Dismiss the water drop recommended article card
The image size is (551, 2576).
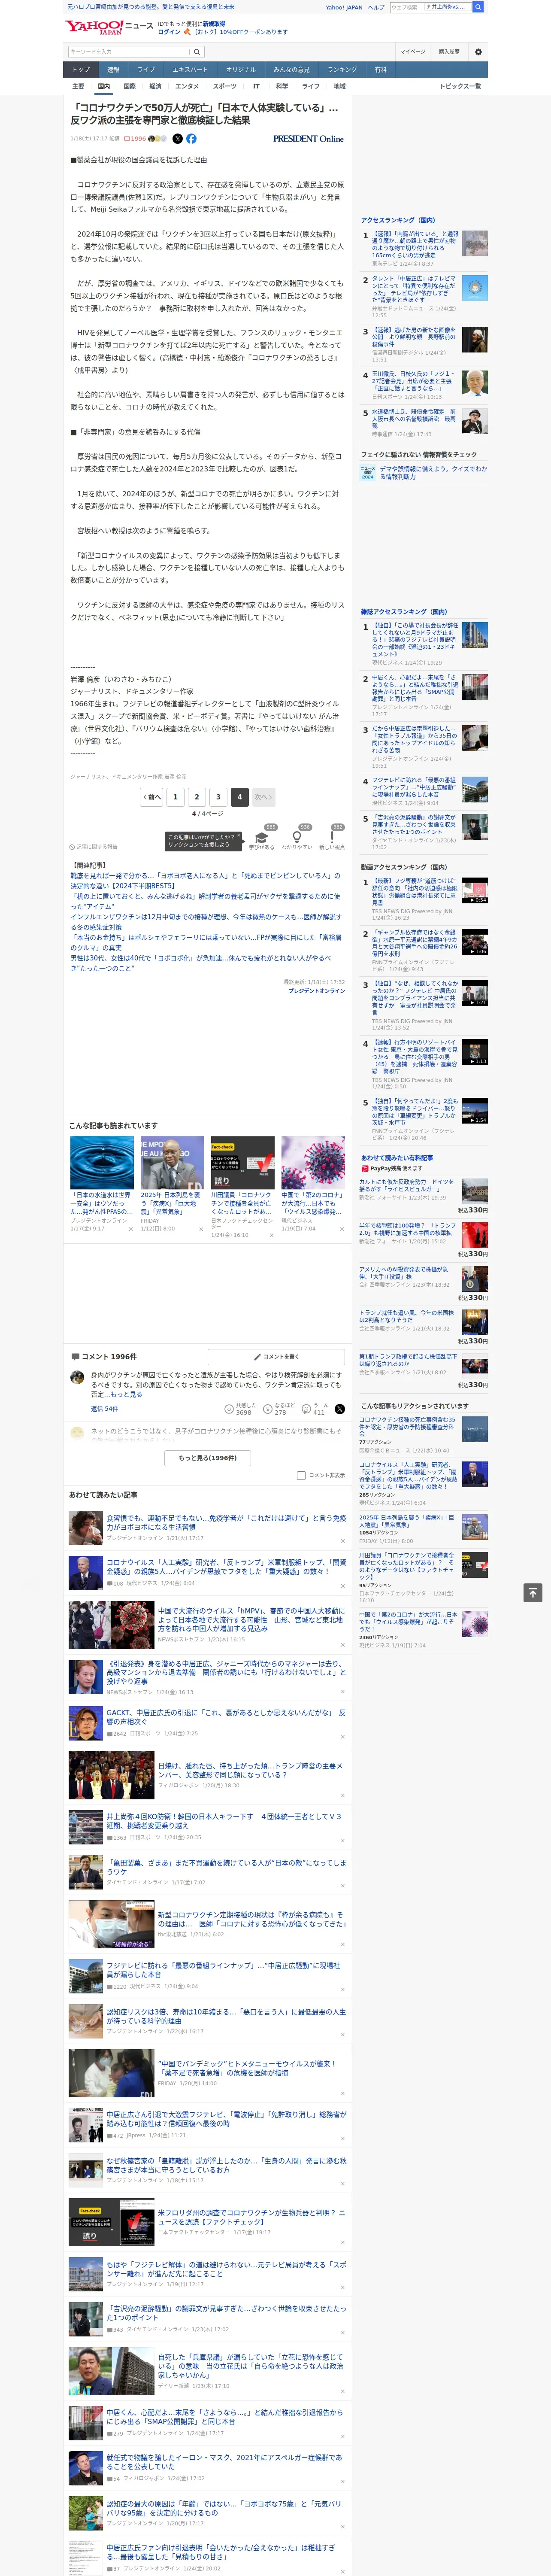131,1229
